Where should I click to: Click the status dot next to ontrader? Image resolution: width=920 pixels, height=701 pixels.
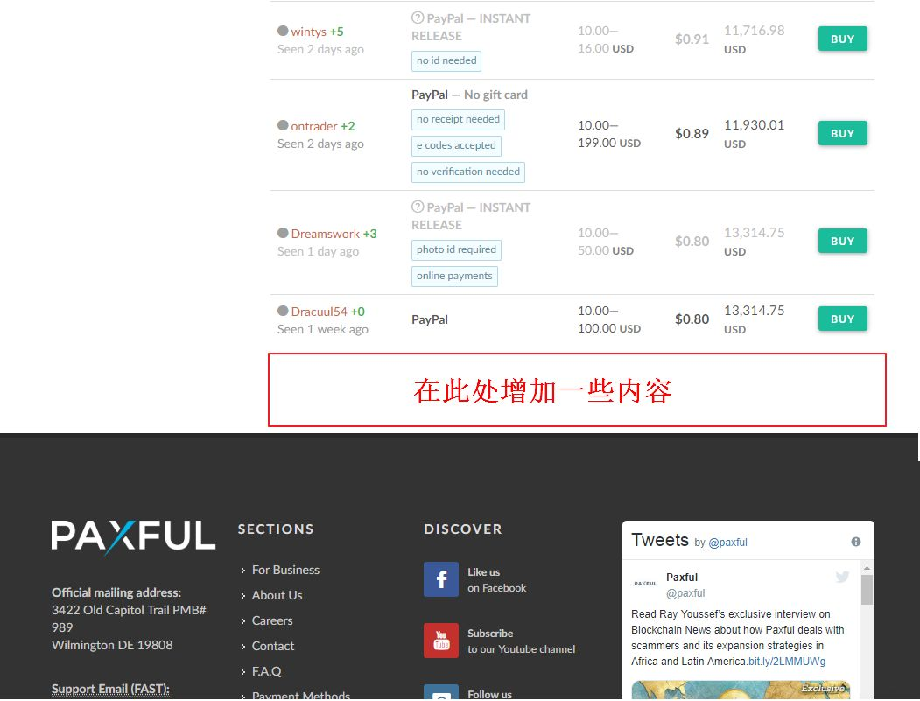pos(283,125)
